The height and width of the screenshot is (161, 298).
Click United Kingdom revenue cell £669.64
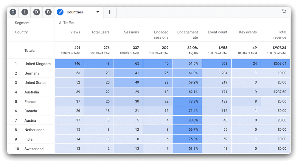pyautogui.click(x=276, y=63)
